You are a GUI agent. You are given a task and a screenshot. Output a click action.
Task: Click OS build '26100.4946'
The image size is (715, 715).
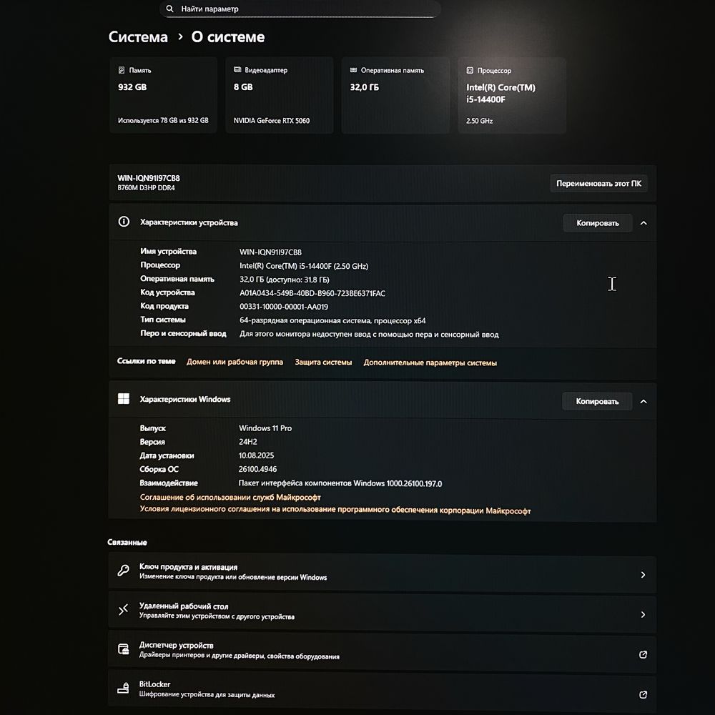pos(257,469)
